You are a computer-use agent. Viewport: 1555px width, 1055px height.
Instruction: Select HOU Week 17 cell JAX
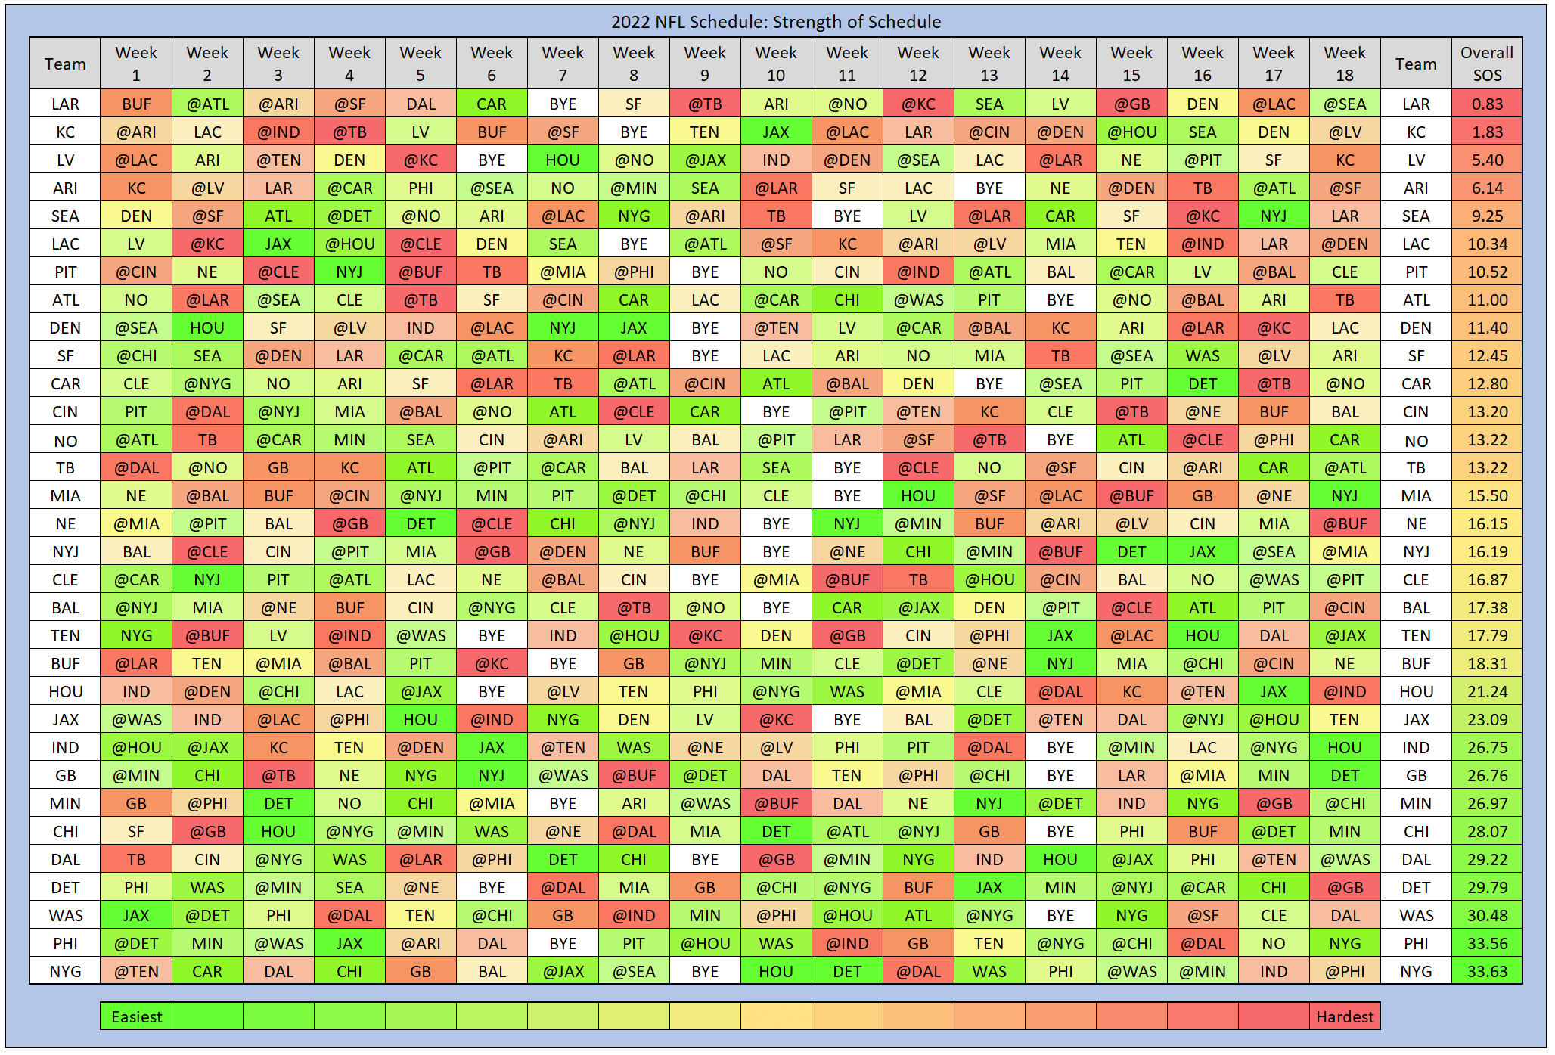click(1274, 691)
